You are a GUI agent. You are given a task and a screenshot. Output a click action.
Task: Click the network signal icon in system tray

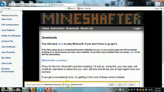click(x=149, y=90)
